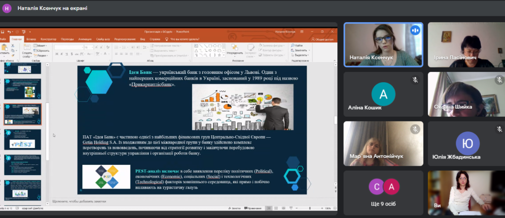Click the slide thumbnail panel scrollbar
Image resolution: width=505 pixels, height=218 pixels.
pyautogui.click(x=48, y=132)
